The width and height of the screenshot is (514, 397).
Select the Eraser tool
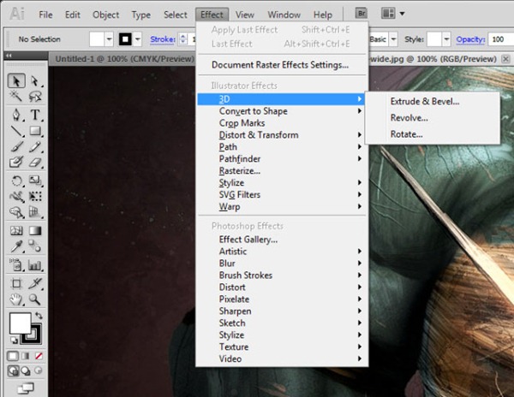pos(35,162)
